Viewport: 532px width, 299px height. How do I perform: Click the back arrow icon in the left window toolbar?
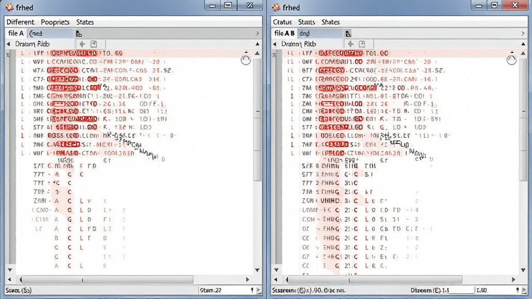pyautogui.click(x=82, y=44)
